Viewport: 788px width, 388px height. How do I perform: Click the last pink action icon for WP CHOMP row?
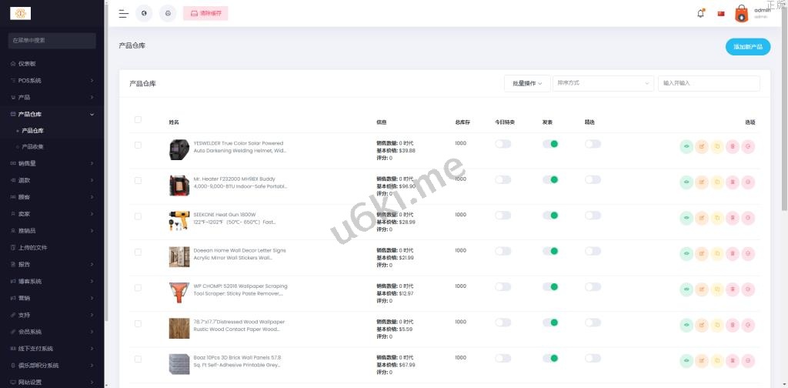748,288
